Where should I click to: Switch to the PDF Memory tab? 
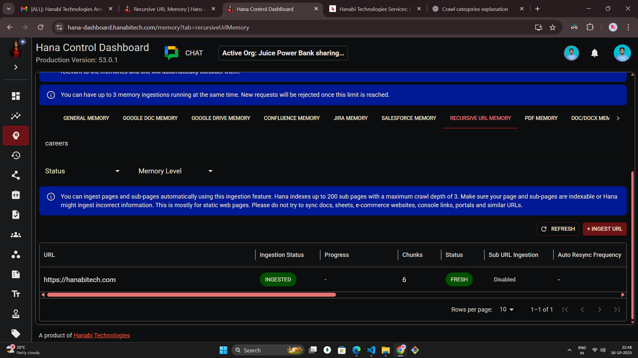coord(541,118)
